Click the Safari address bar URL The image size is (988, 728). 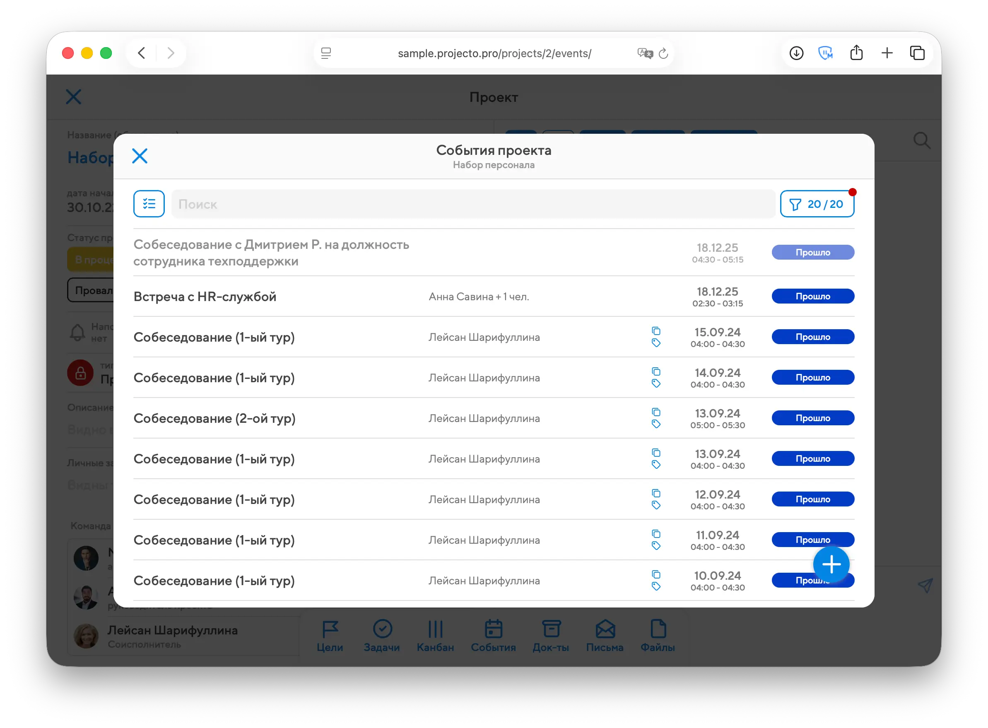[x=494, y=54]
